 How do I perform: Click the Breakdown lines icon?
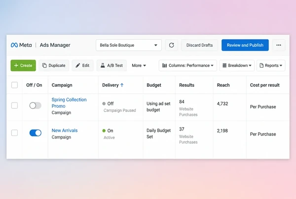224,66
